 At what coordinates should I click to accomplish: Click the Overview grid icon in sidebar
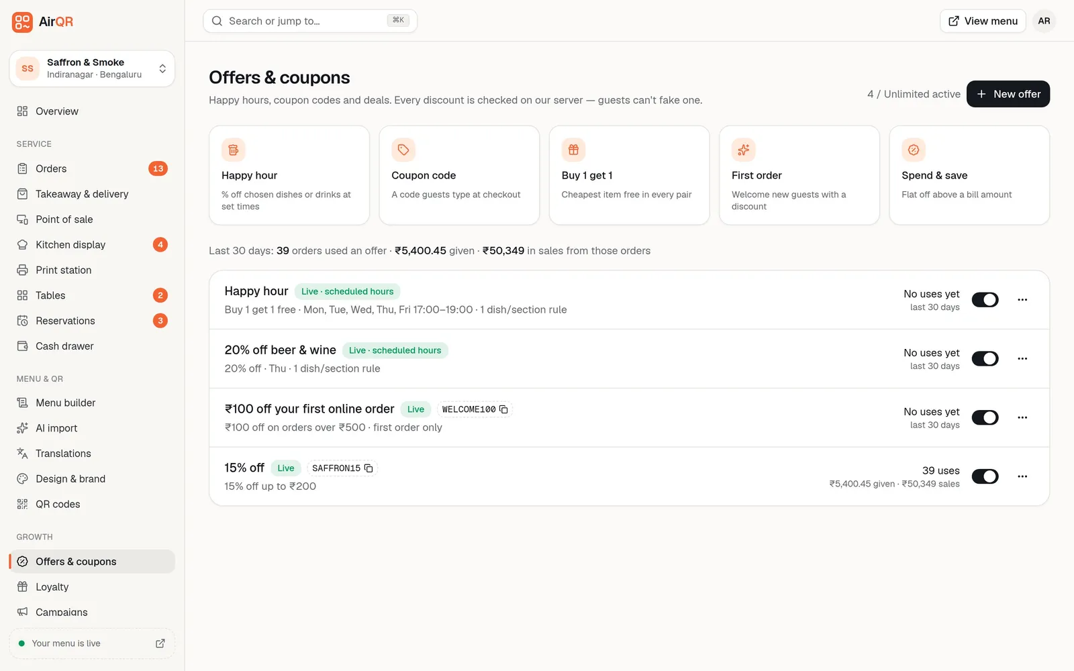pos(22,111)
